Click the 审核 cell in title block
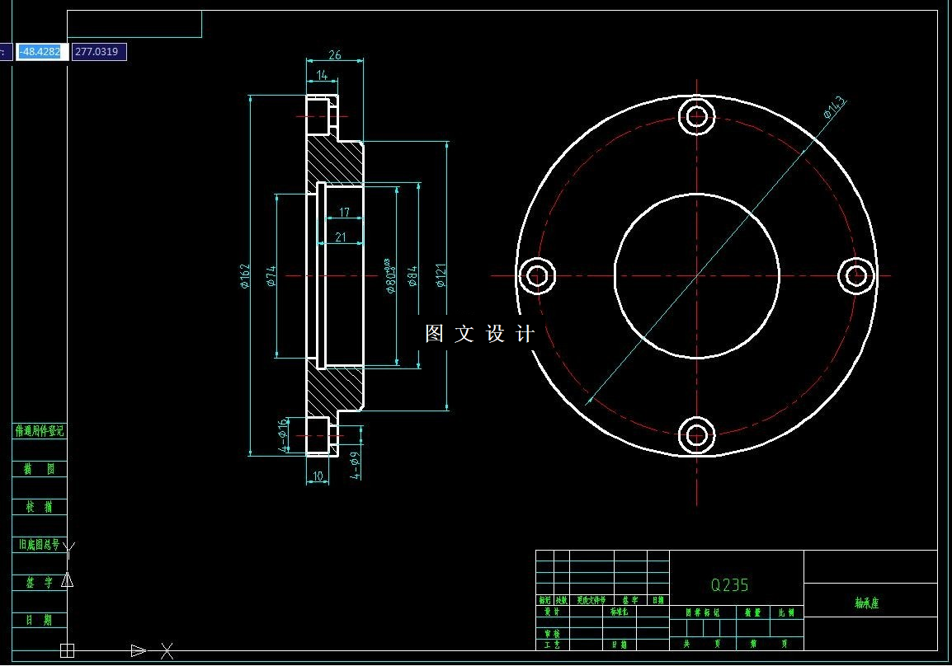The width and height of the screenshot is (952, 666). tap(551, 634)
